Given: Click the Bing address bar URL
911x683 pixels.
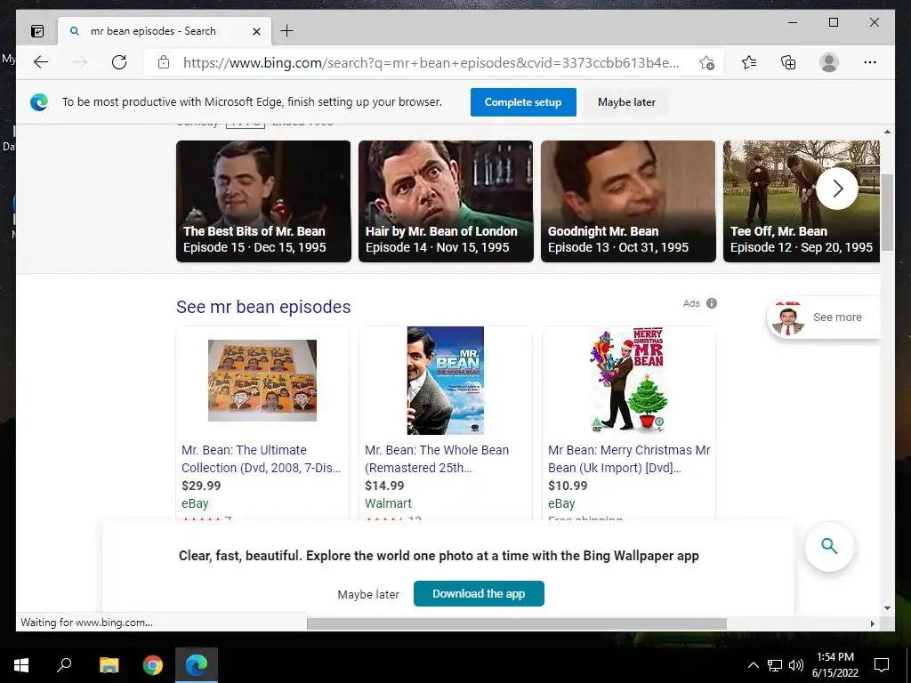Looking at the screenshot, I should [x=431, y=63].
